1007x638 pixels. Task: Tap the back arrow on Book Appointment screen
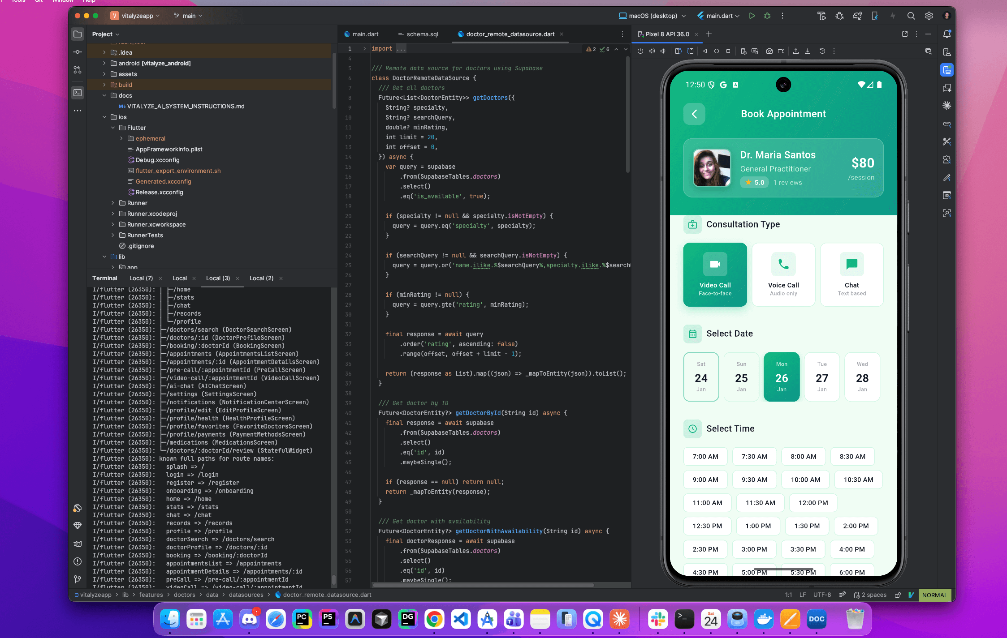click(694, 114)
